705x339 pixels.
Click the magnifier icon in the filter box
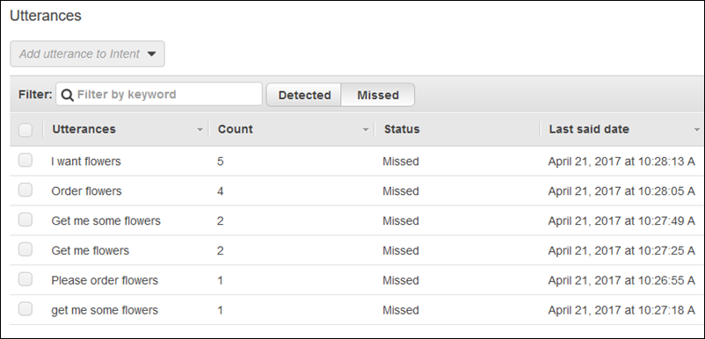[x=67, y=95]
